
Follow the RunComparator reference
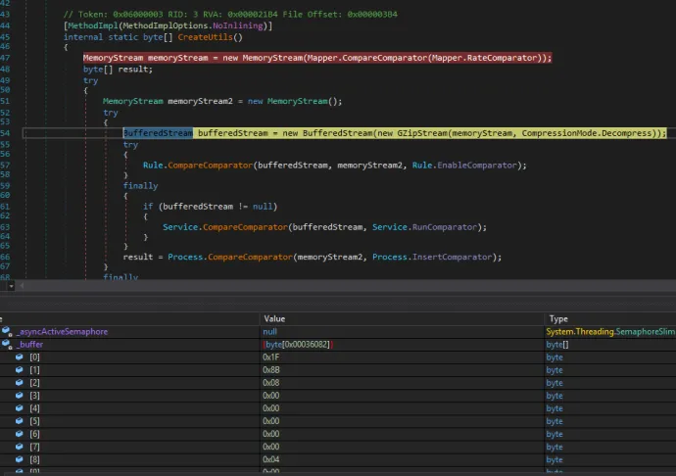tap(445, 227)
